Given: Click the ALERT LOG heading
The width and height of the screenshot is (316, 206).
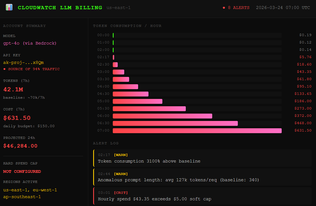Looking at the screenshot, I should [106, 143].
